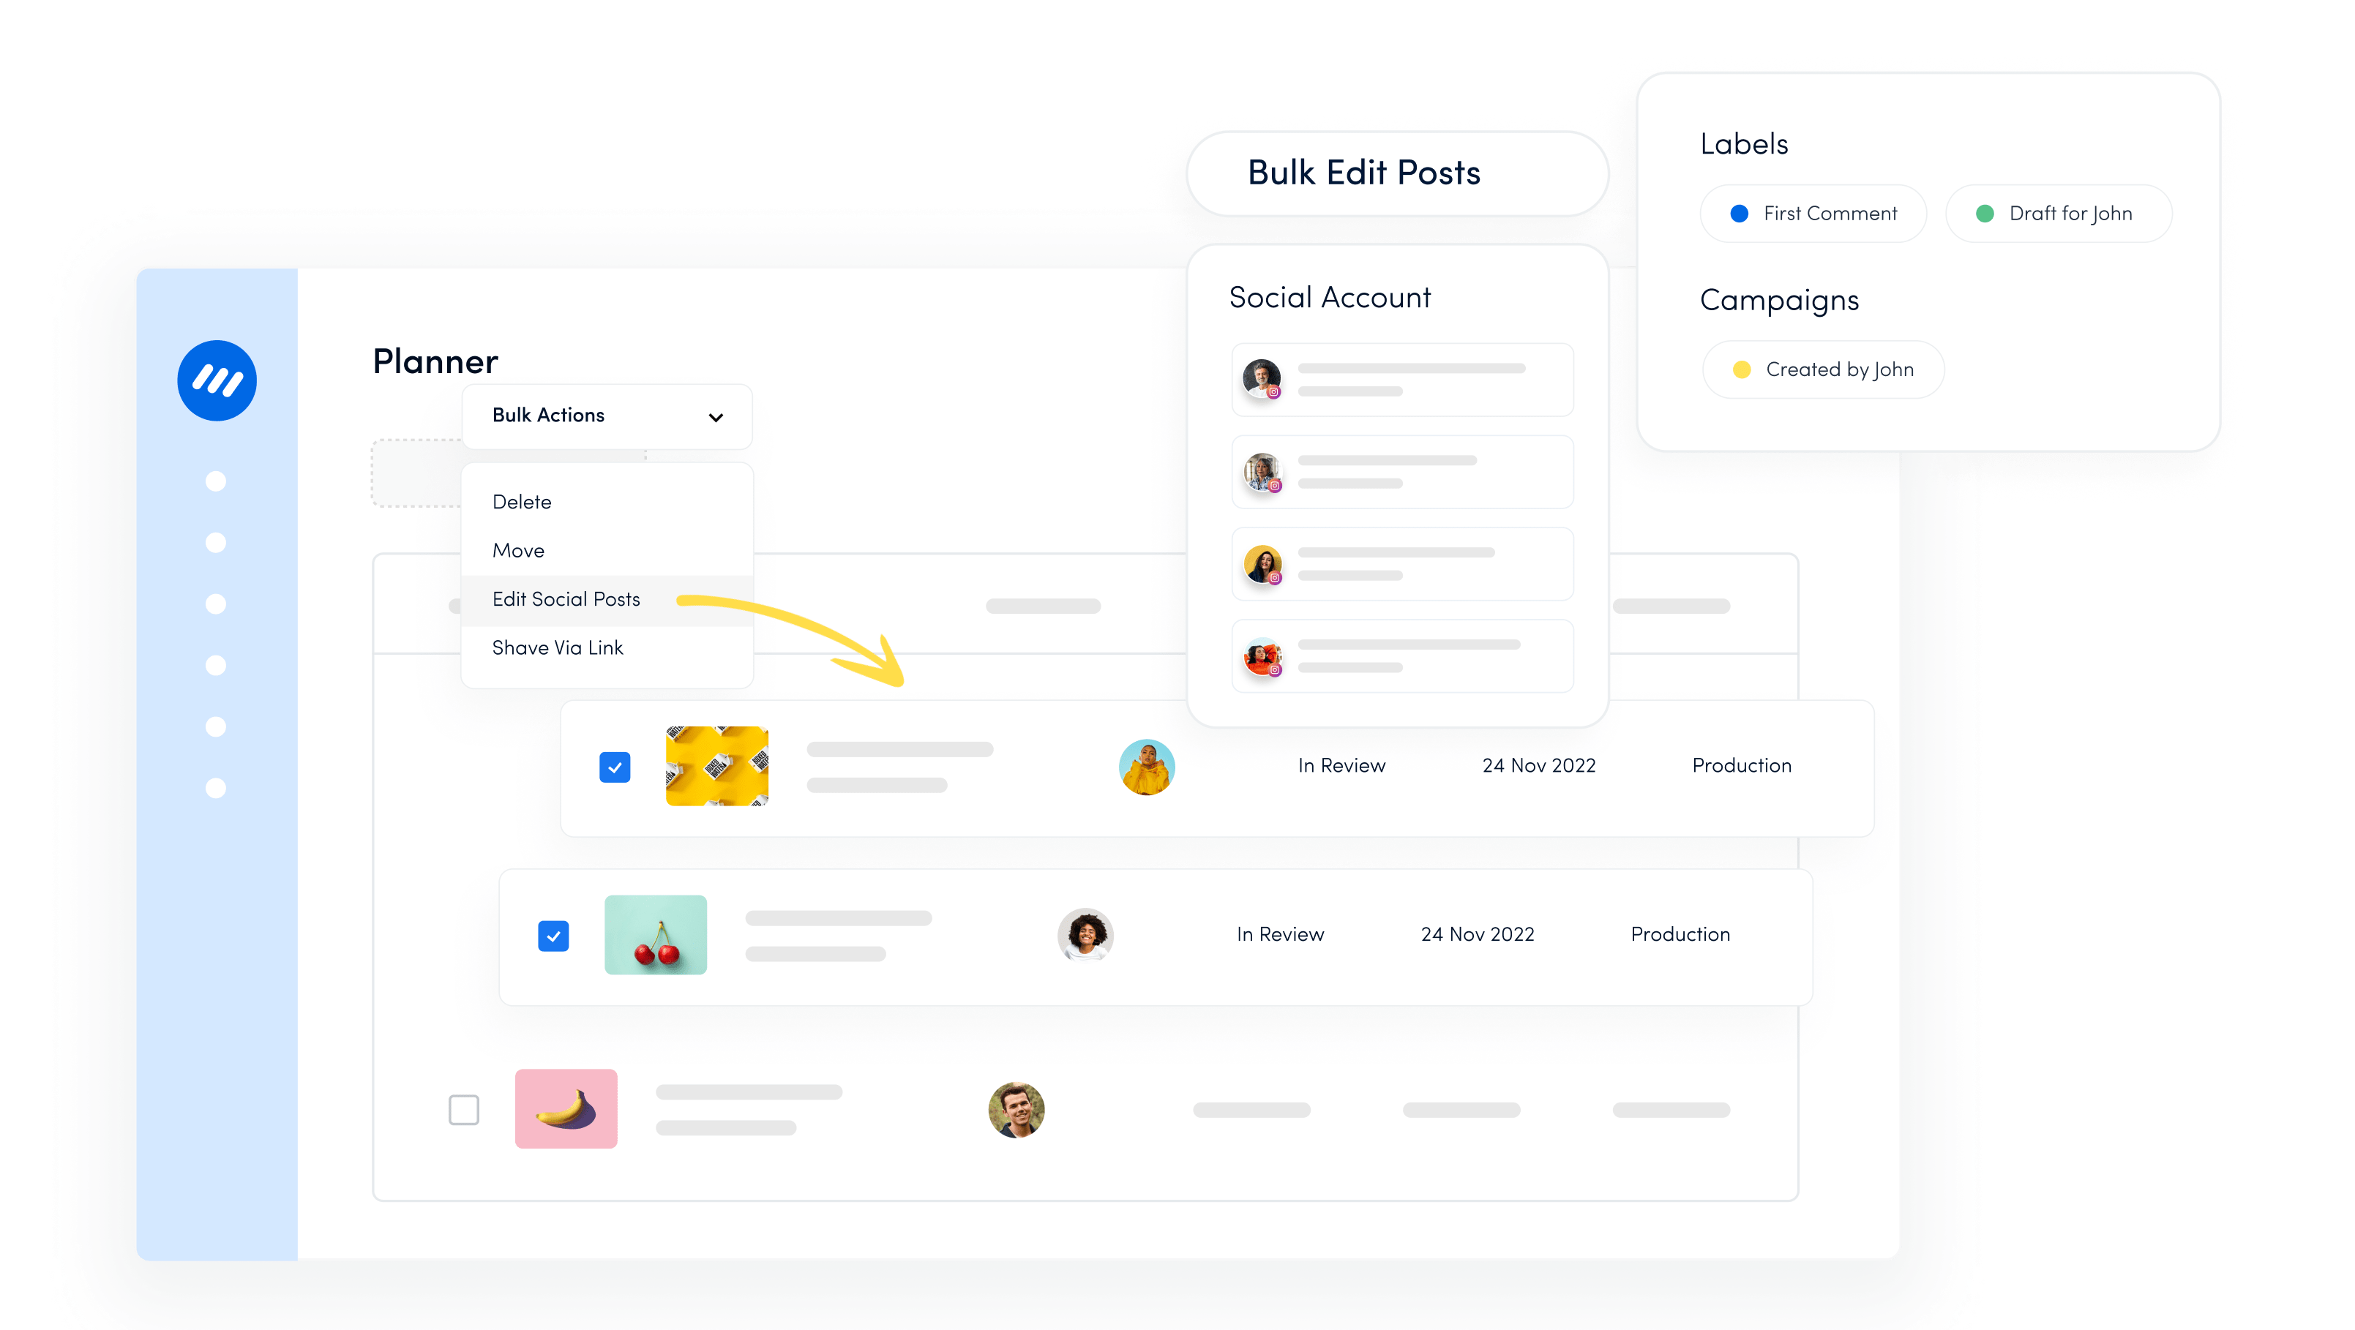Image resolution: width=2355 pixels, height=1330 pixels.
Task: Select Delete from Bulk Actions menu
Action: pos(521,500)
